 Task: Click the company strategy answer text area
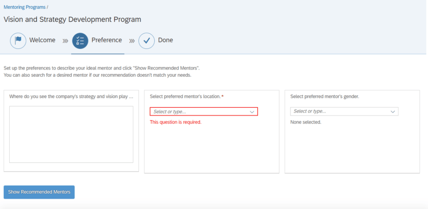(71, 134)
